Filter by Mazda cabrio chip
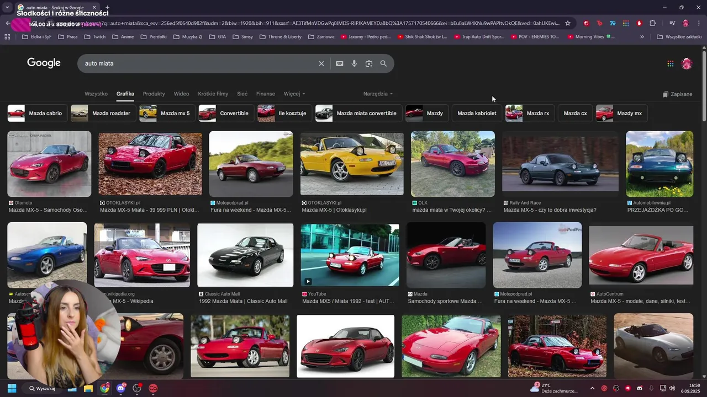Image resolution: width=707 pixels, height=397 pixels. [38, 113]
